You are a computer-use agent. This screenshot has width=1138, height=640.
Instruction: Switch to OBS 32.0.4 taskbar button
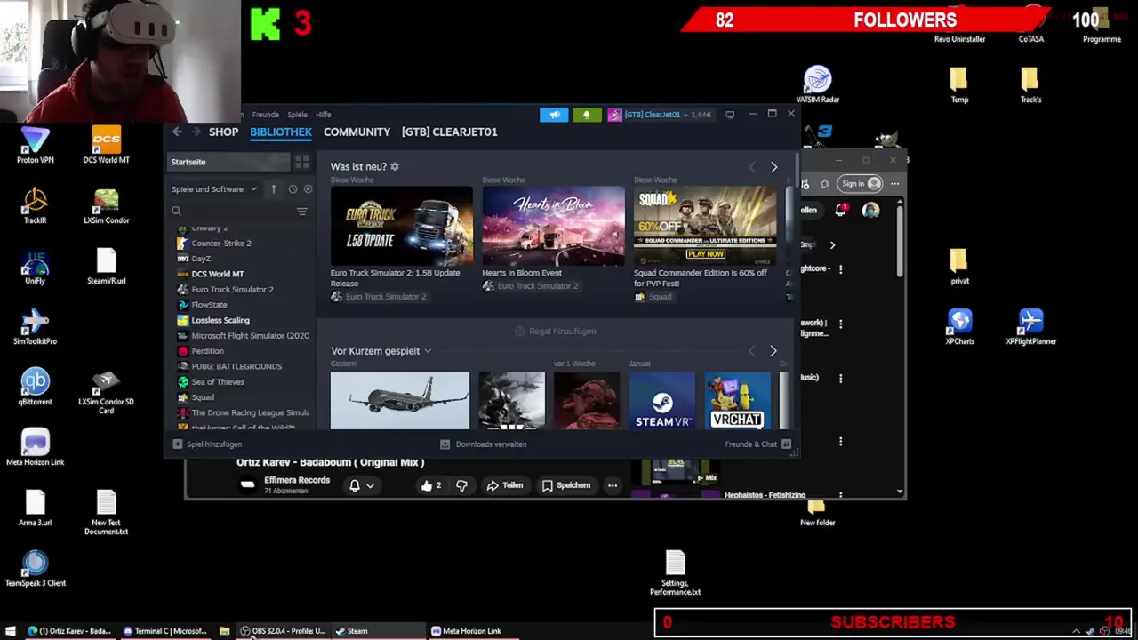point(283,631)
